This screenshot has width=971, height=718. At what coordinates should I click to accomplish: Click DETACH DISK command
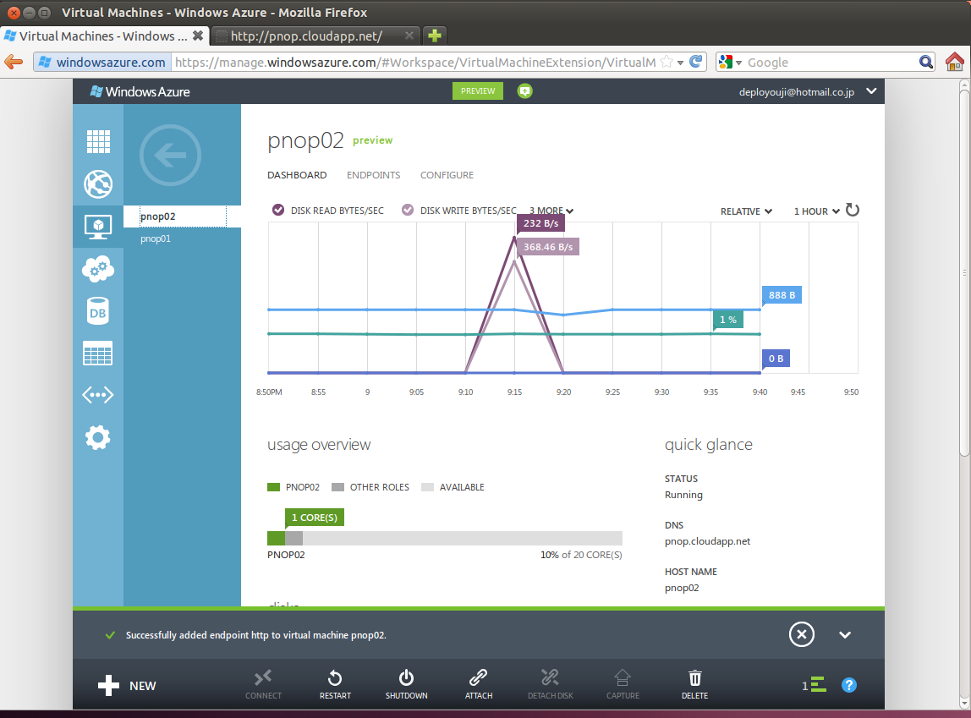(x=550, y=684)
